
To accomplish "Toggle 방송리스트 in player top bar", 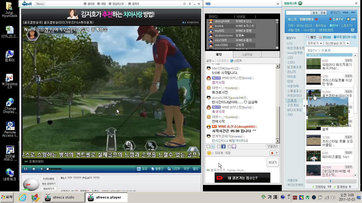I will tap(116, 4).
